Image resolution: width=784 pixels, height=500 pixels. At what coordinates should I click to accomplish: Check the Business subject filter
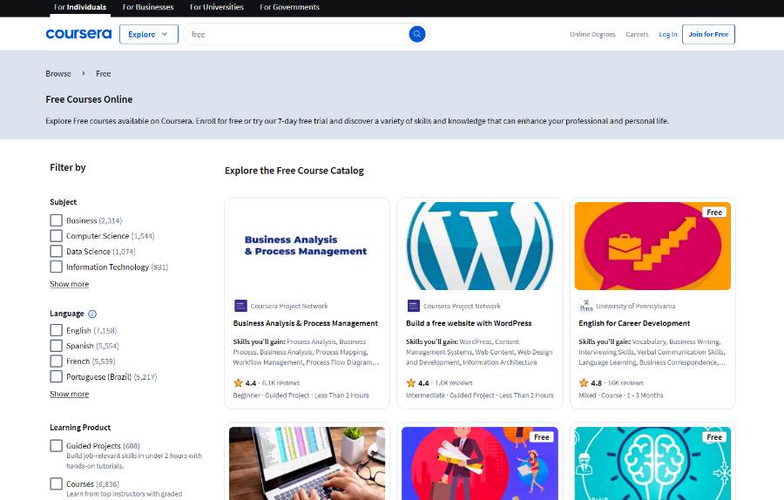point(56,220)
